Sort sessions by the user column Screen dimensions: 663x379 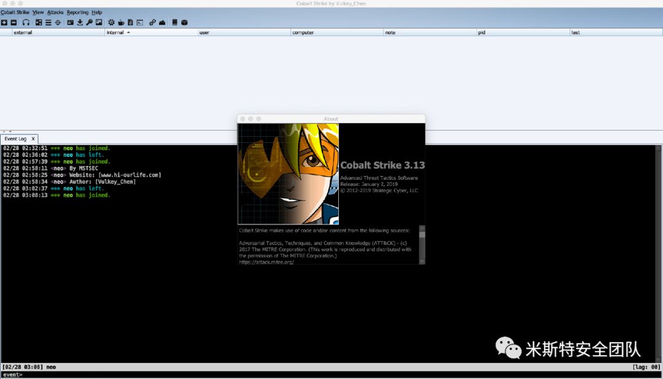tap(244, 32)
